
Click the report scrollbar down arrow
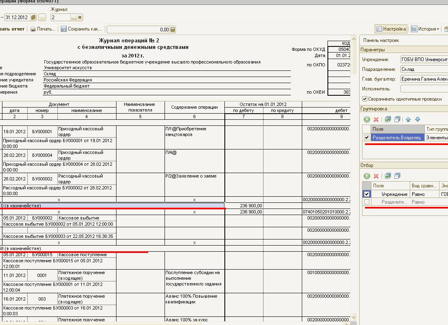(x=354, y=317)
